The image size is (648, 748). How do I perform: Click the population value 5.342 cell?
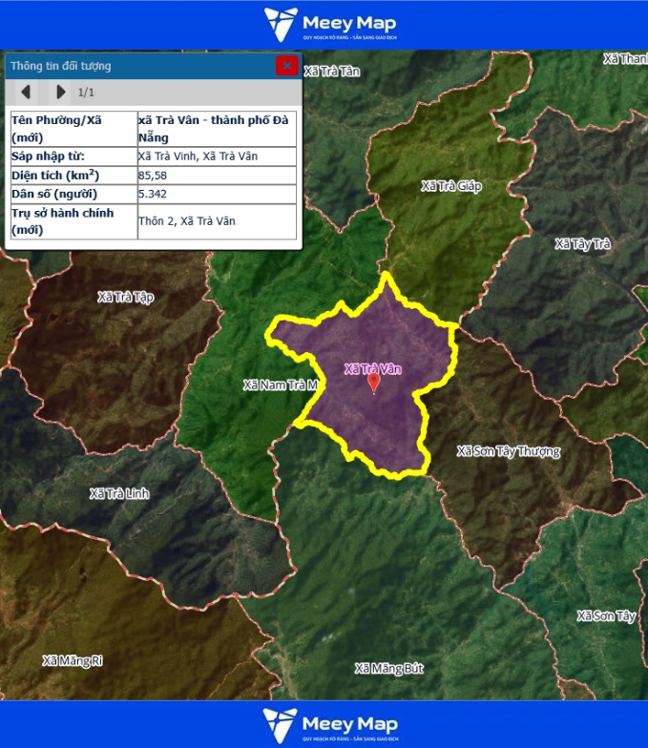[x=217, y=194]
